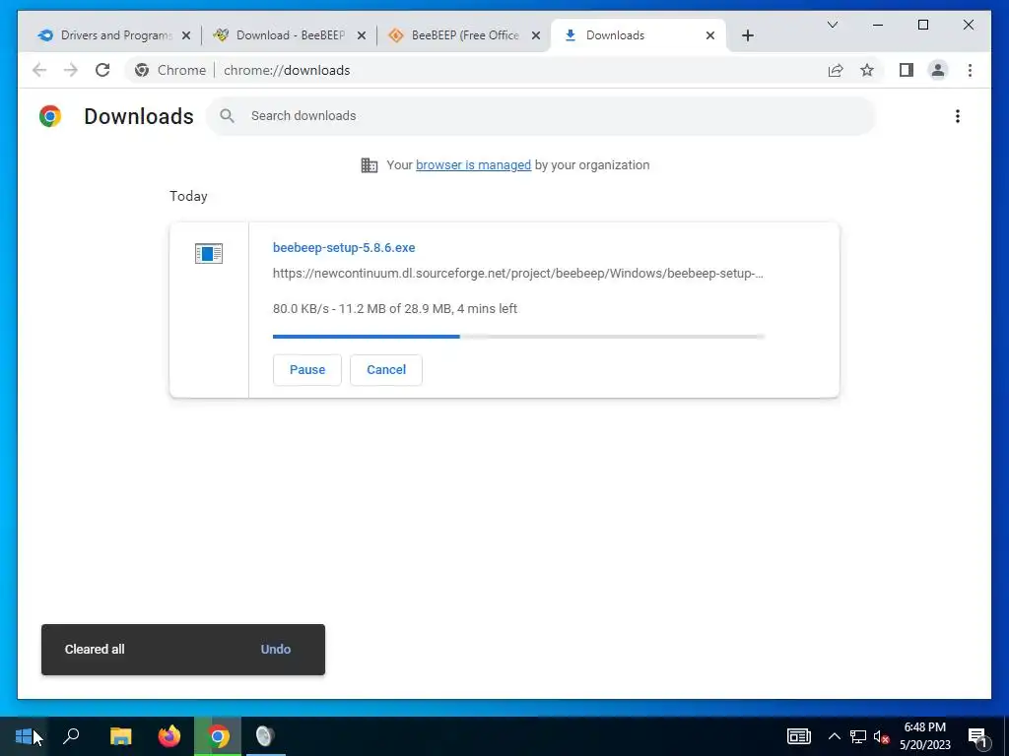This screenshot has height=756, width=1009.
Task: Open Downloads page more actions menu
Action: [x=958, y=116]
